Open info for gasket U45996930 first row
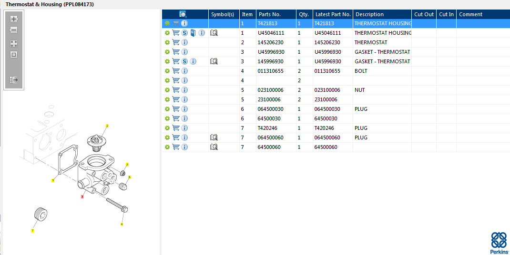Image resolution: width=510 pixels, height=255 pixels. (x=184, y=52)
